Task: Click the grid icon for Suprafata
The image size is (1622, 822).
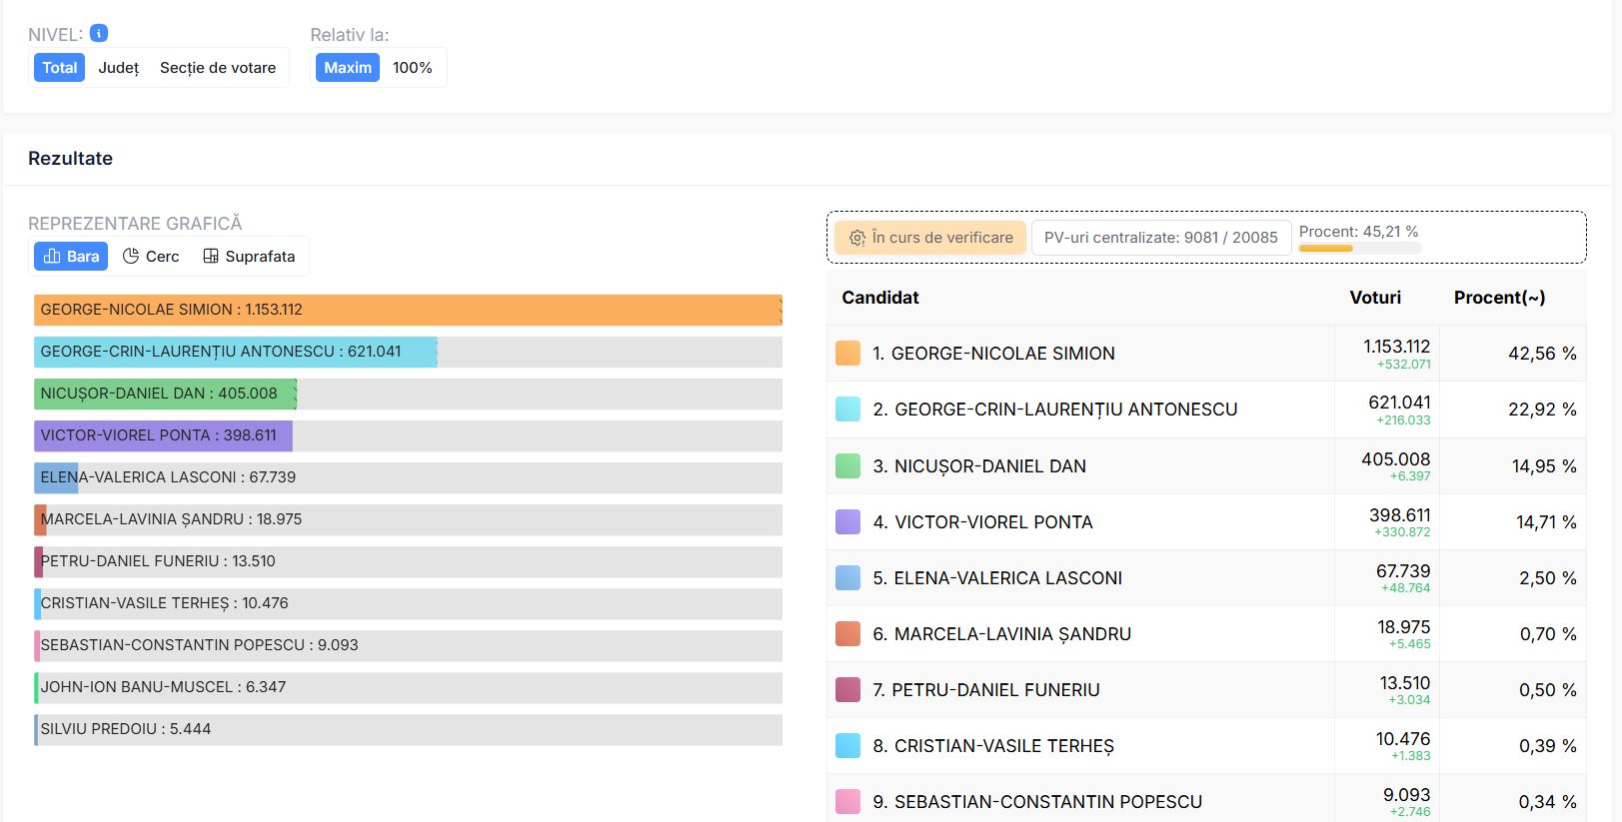Action: click(211, 257)
